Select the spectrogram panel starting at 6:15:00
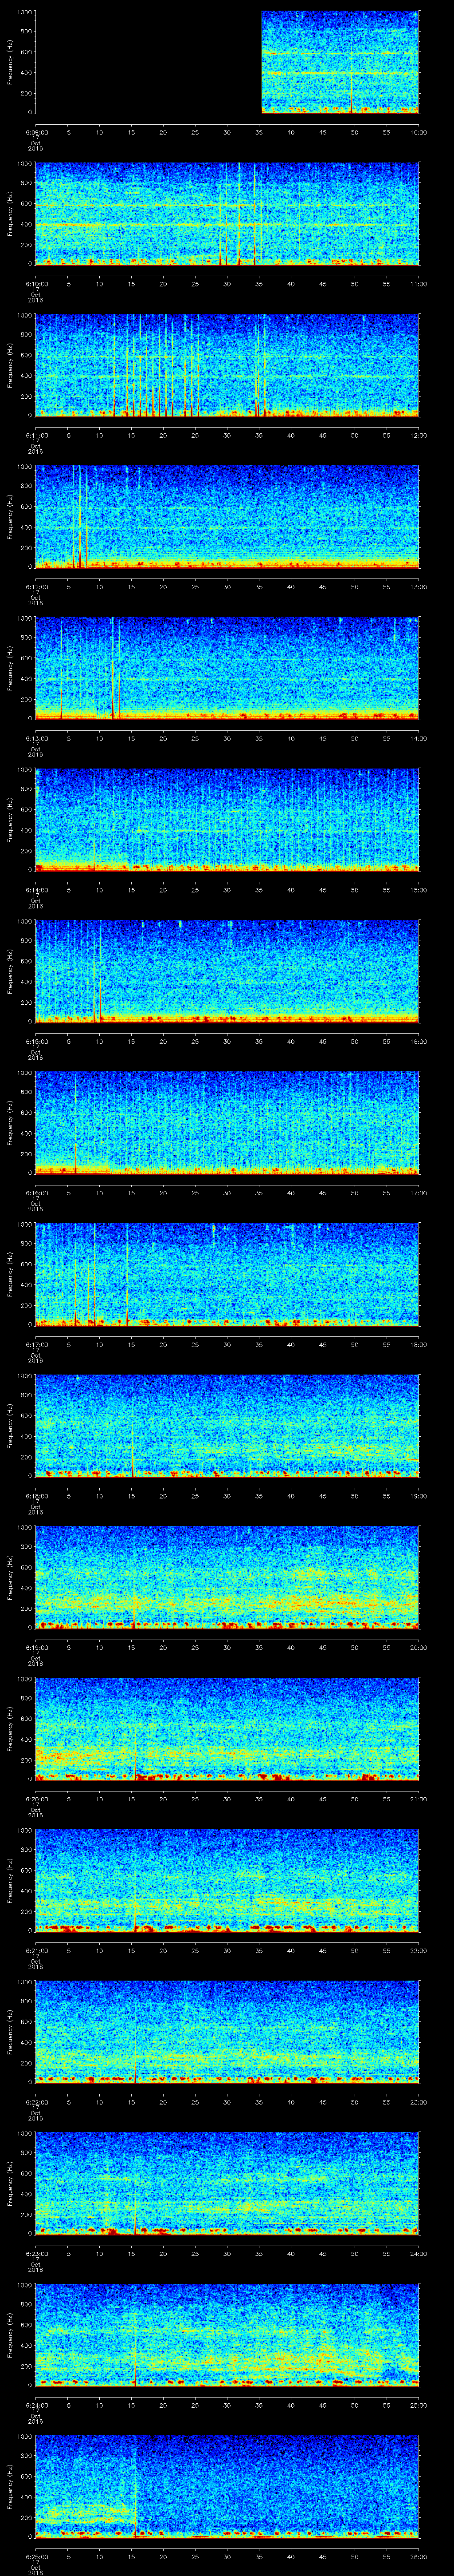The image size is (454, 2576). tap(227, 971)
